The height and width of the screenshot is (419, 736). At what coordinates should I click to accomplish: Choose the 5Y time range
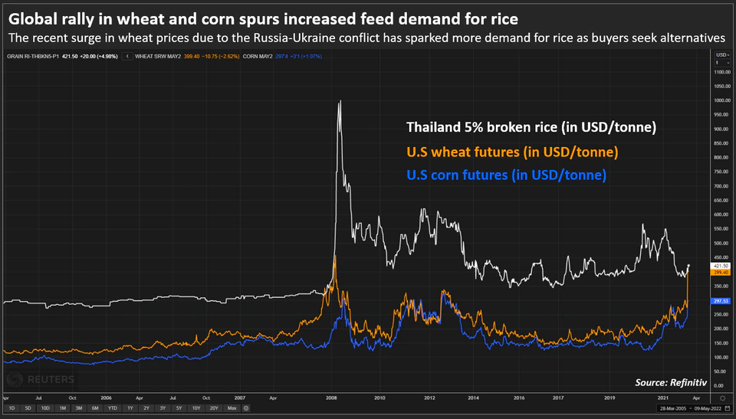[x=179, y=408]
